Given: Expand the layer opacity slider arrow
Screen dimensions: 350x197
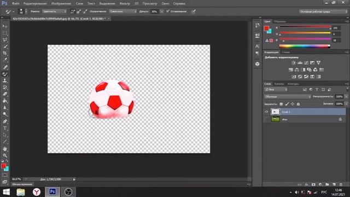Looking at the screenshot, I should coord(346,97).
